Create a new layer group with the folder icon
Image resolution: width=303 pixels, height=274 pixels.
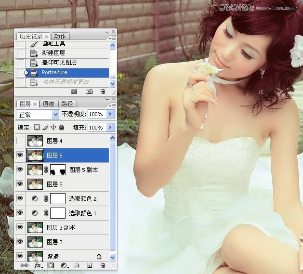(x=77, y=265)
